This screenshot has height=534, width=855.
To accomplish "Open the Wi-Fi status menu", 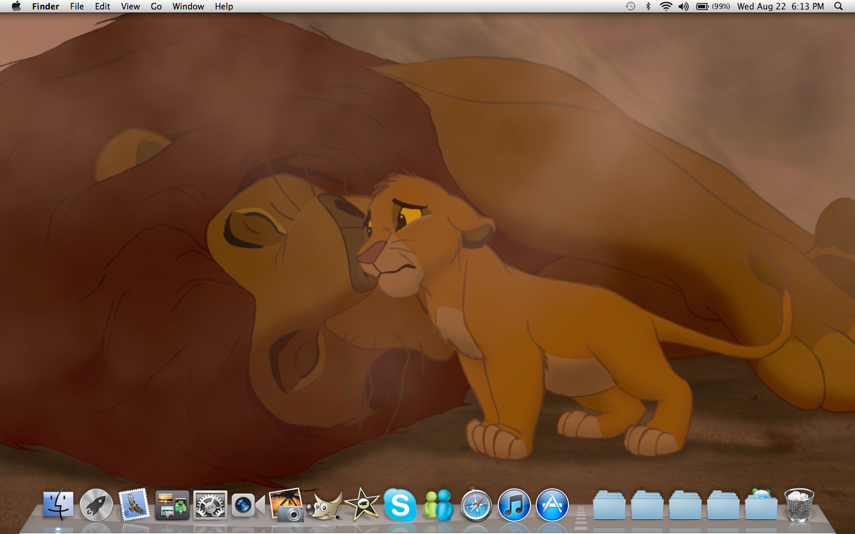I will tap(666, 7).
